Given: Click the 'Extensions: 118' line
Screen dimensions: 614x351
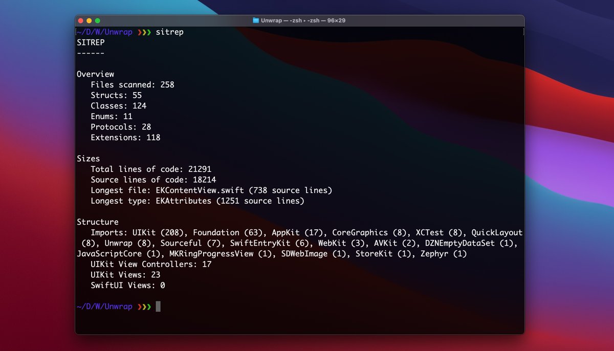Looking at the screenshot, I should (125, 138).
